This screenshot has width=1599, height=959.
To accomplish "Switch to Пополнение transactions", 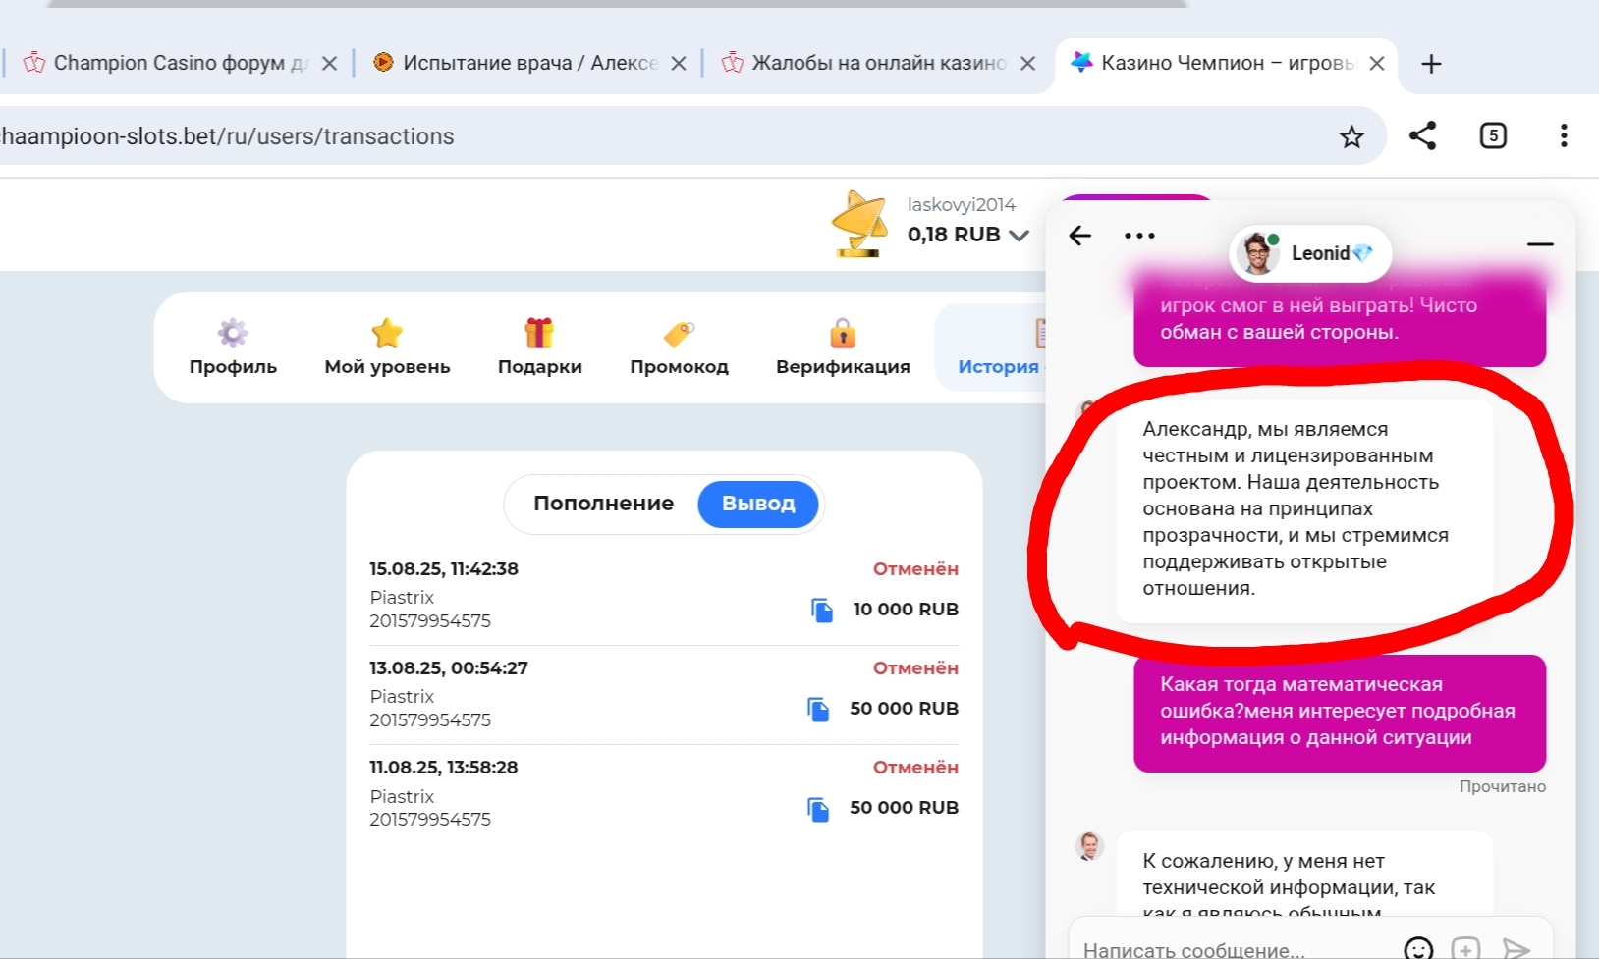I will click(x=603, y=504).
